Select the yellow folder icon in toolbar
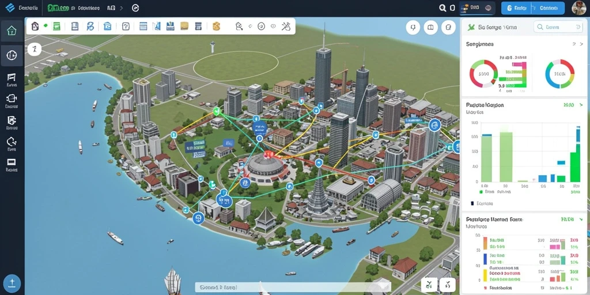This screenshot has width=590, height=295. click(x=184, y=26)
